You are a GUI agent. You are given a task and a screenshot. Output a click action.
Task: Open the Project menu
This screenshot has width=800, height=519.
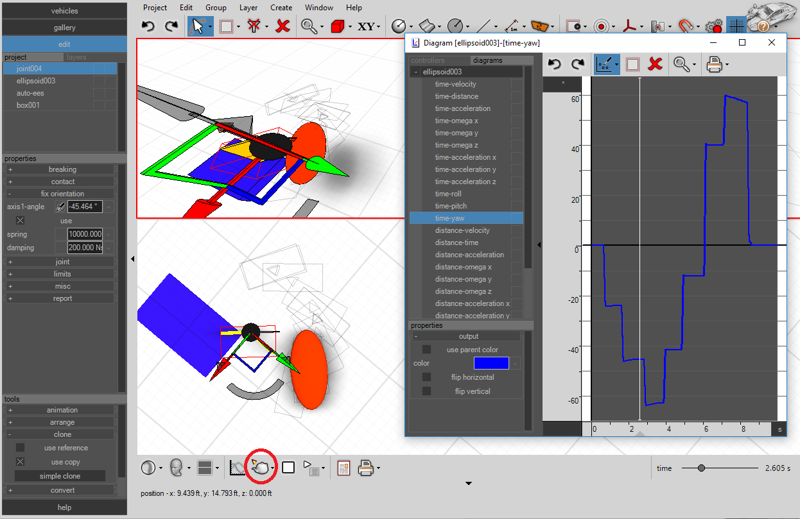[x=155, y=8]
